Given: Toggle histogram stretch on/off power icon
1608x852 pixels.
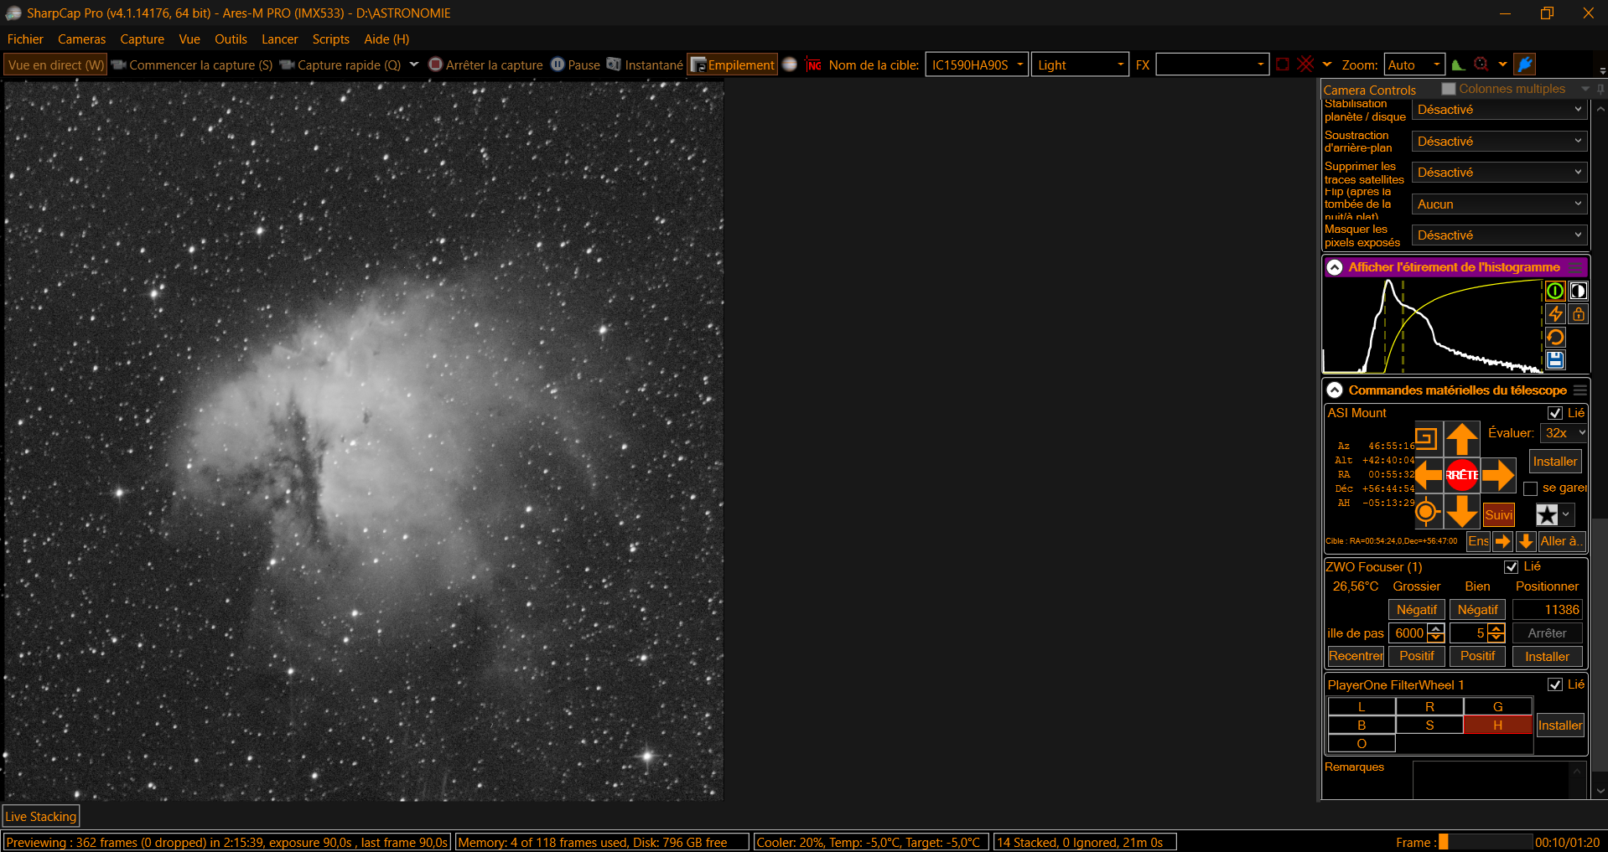Looking at the screenshot, I should 1555,291.
